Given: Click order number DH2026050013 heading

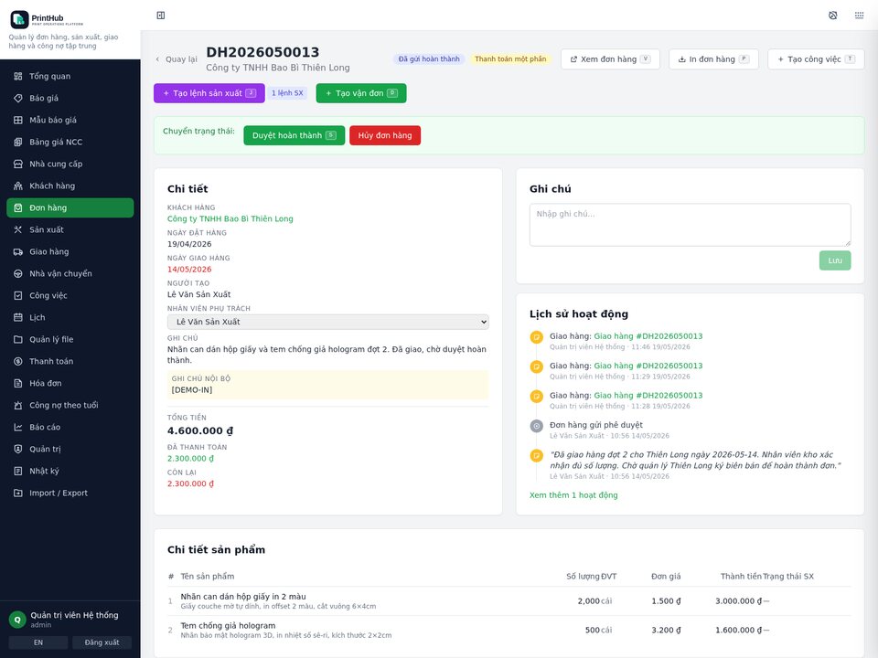Looking at the screenshot, I should click(262, 52).
